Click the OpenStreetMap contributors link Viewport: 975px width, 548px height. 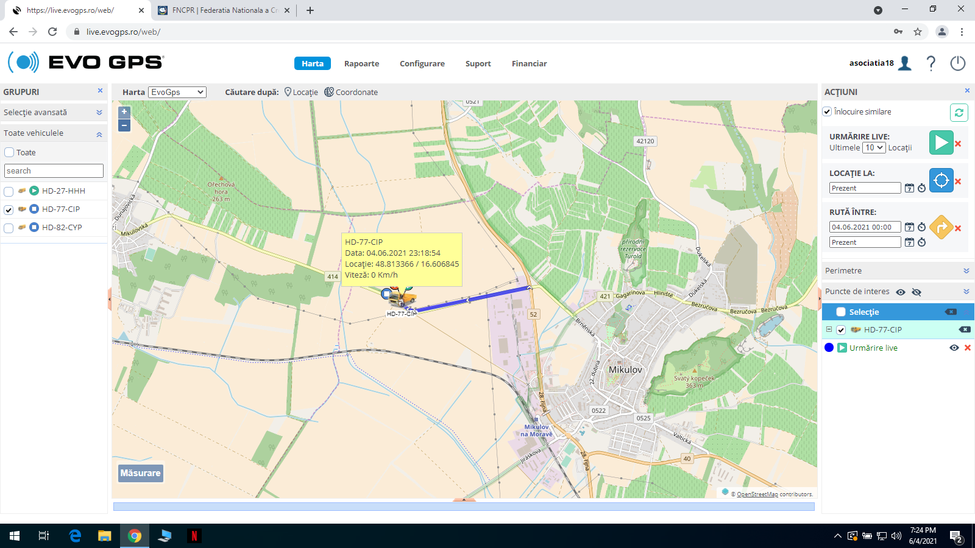(757, 494)
